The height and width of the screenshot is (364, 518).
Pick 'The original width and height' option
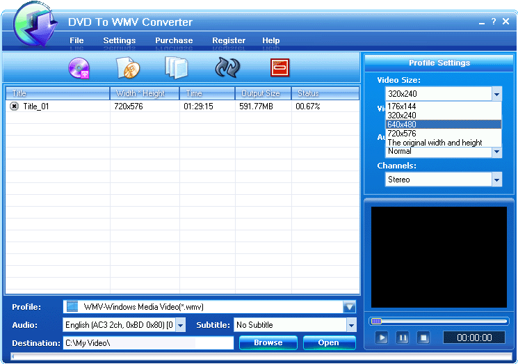coord(443,143)
